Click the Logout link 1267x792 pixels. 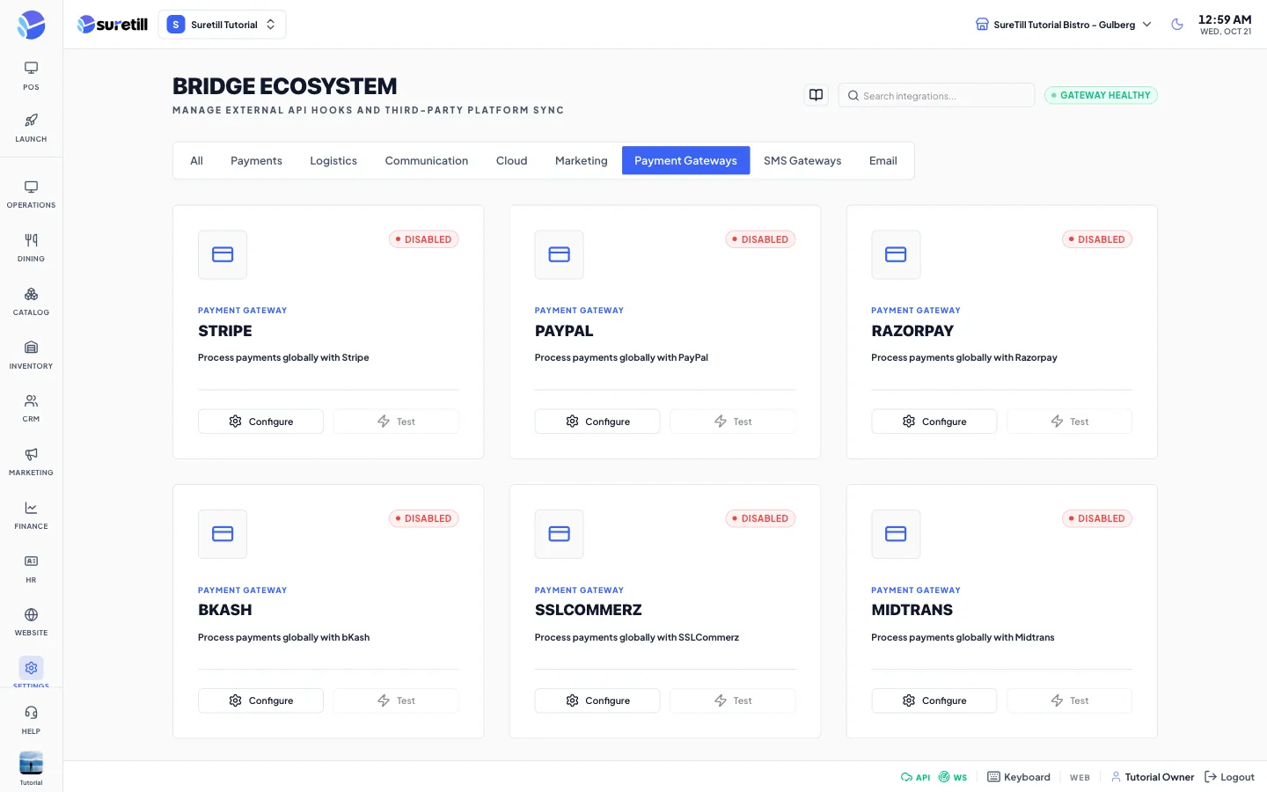(1229, 777)
